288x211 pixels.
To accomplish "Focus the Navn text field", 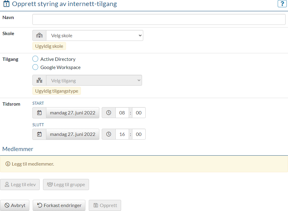I will (x=159, y=19).
